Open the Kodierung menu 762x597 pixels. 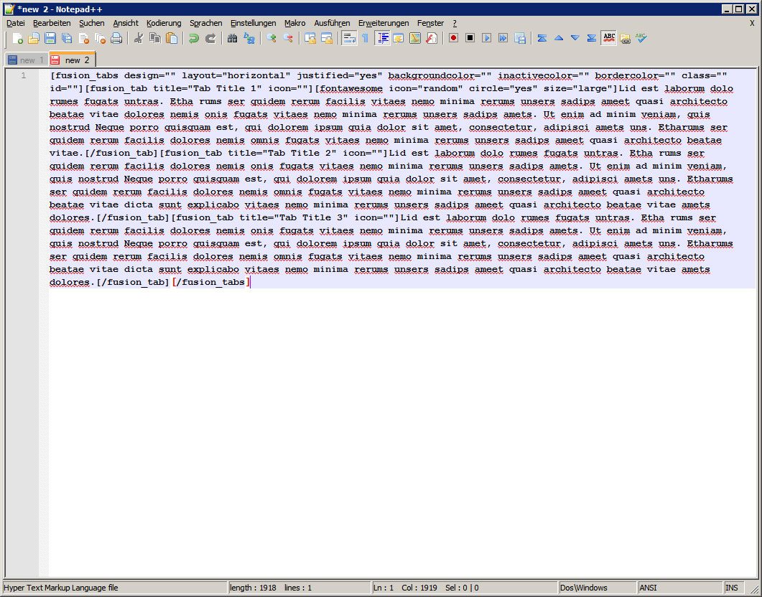pyautogui.click(x=164, y=23)
